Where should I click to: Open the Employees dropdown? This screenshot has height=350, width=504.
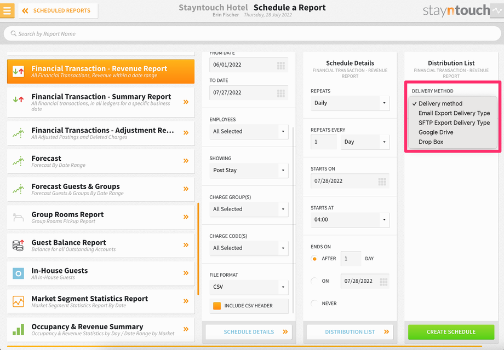click(x=249, y=132)
